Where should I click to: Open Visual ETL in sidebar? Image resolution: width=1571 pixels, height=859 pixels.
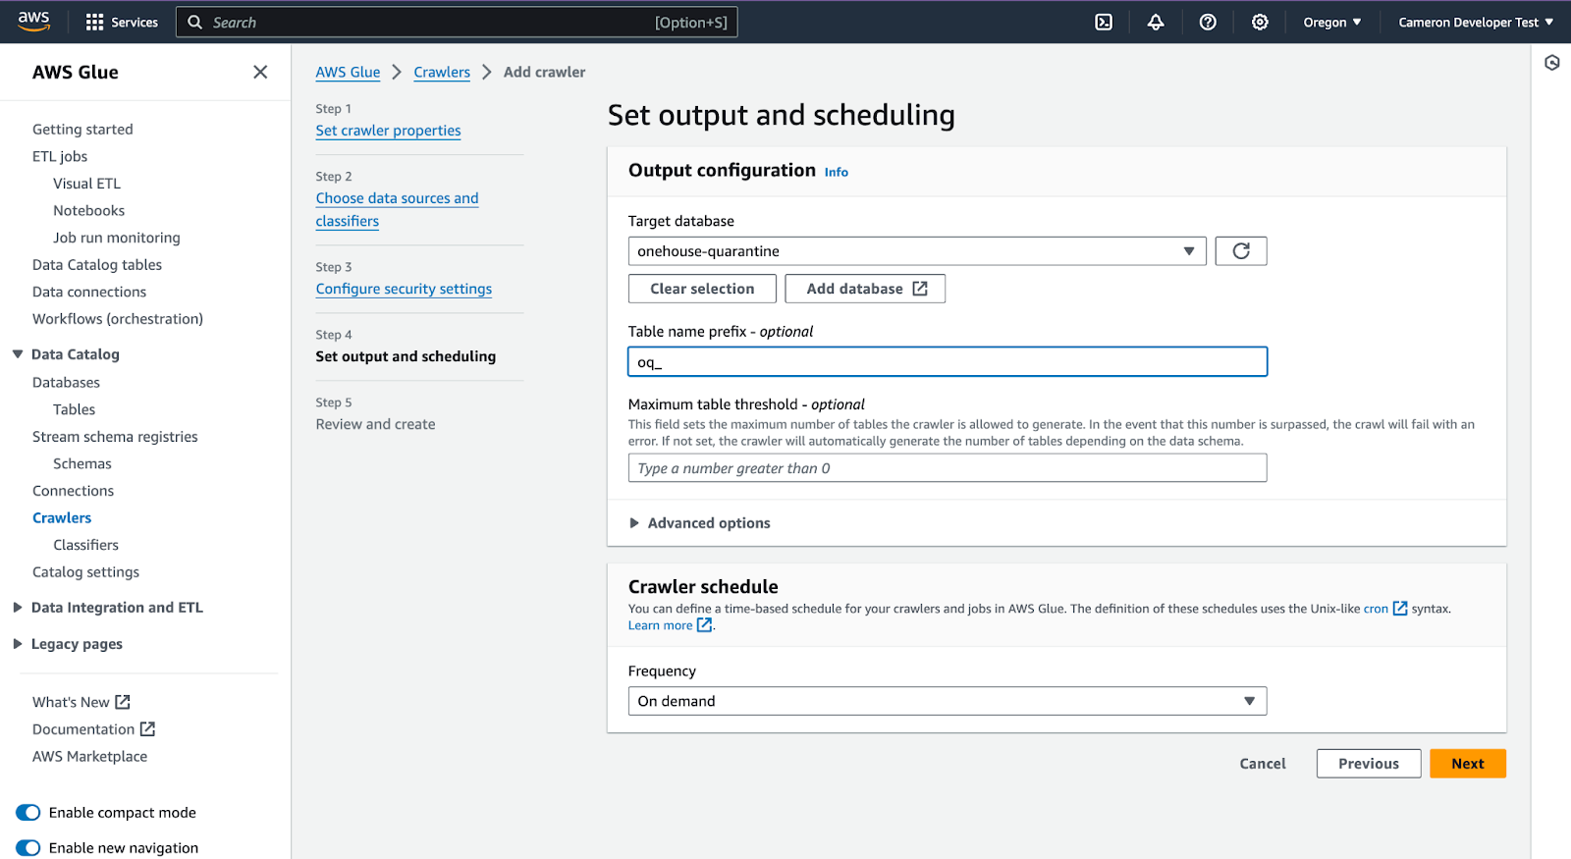87,184
